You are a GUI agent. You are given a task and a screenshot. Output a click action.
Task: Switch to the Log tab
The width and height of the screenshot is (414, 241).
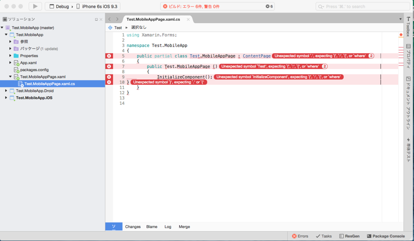tap(168, 226)
